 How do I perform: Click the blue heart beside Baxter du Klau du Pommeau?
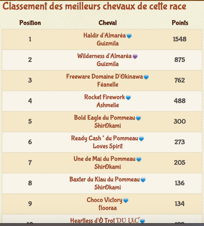[x=143, y=180]
